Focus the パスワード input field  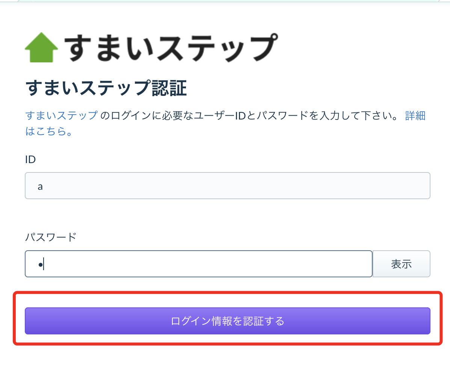click(x=199, y=264)
